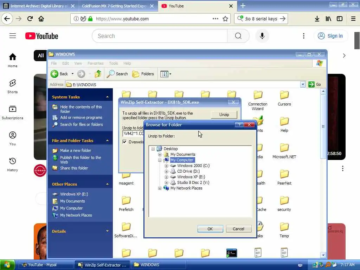Open the Explorer Tools menu
360x270 pixels.
pos(114,63)
